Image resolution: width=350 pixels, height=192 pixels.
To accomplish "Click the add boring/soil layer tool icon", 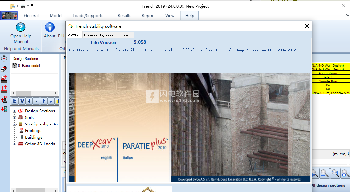I will [x=4, y=79].
